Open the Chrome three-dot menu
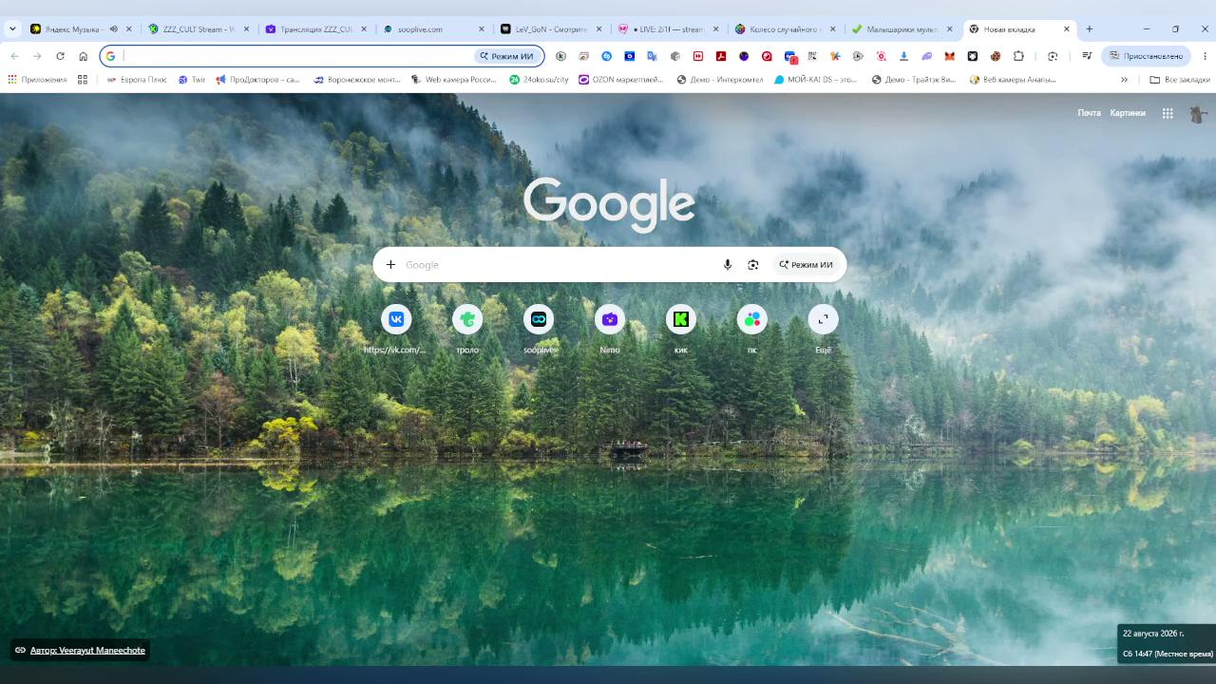1216x684 pixels. point(1205,56)
